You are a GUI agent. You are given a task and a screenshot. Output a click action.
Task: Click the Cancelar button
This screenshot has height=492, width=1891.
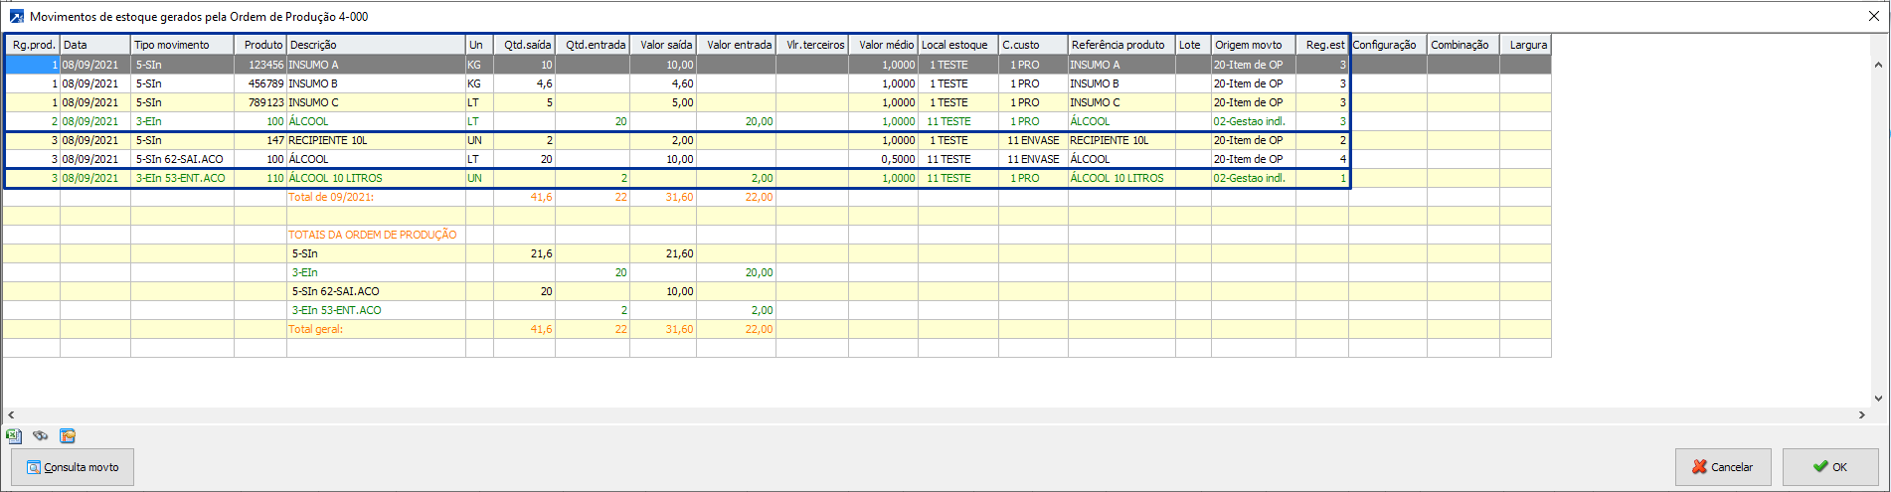[1723, 467]
